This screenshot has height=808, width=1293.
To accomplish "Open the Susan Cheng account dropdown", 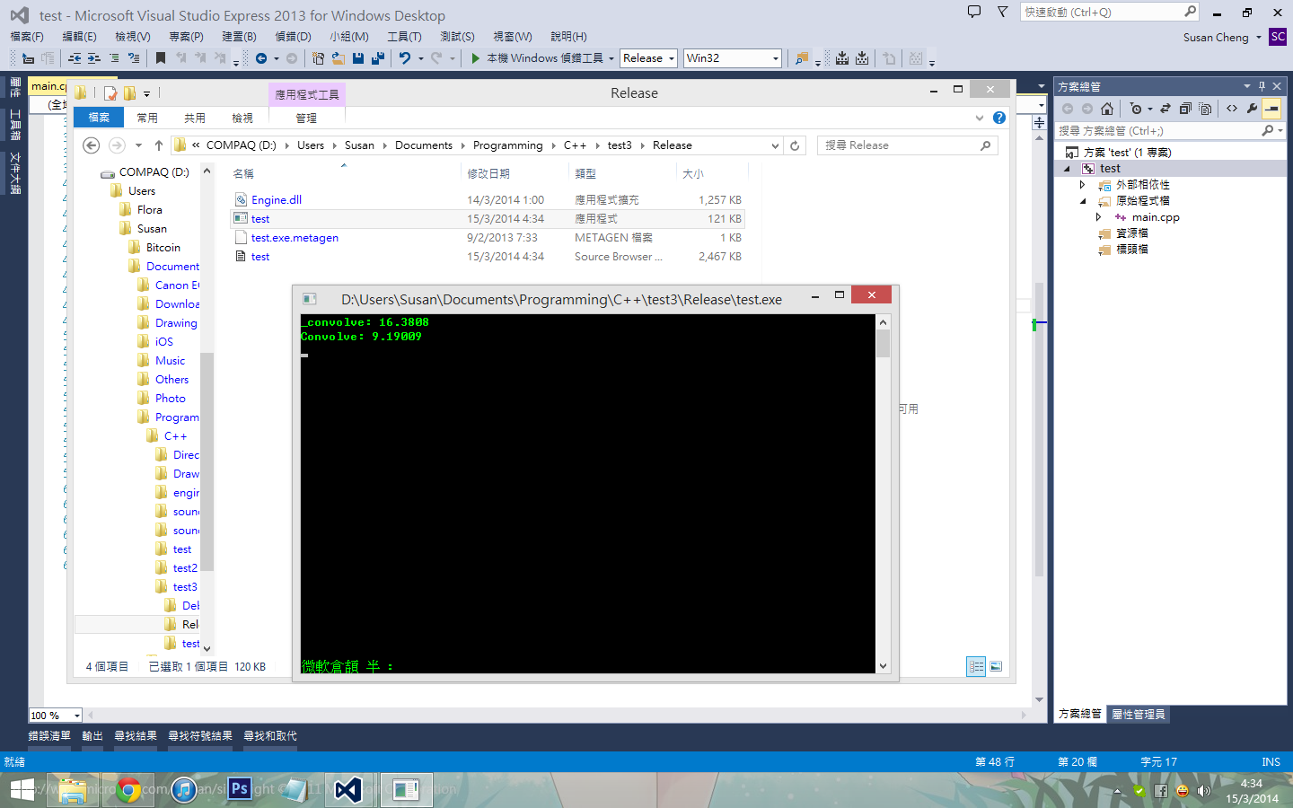I will 1259,38.
